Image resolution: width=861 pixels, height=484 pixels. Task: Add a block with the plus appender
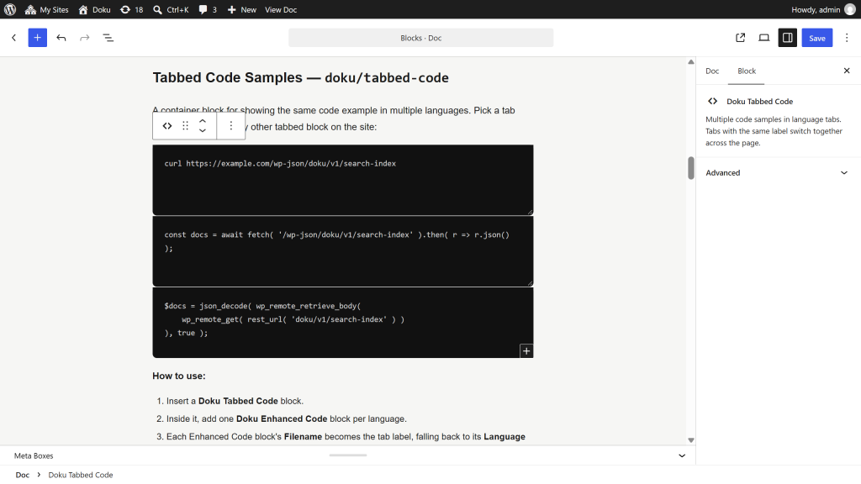click(526, 351)
